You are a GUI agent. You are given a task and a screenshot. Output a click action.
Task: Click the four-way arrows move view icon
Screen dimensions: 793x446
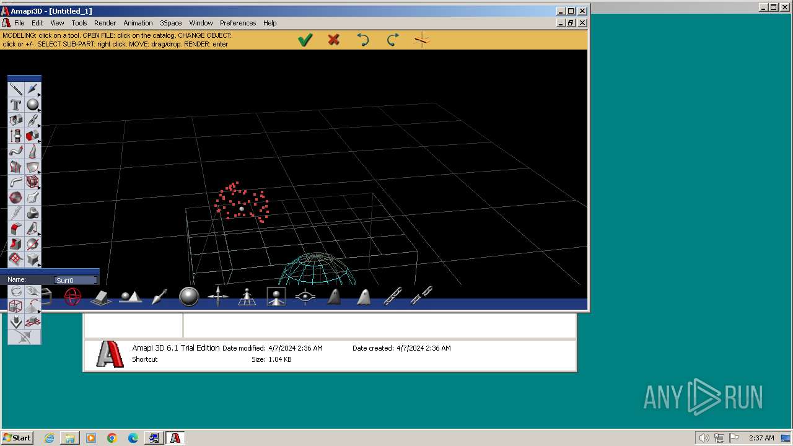pyautogui.click(x=218, y=297)
